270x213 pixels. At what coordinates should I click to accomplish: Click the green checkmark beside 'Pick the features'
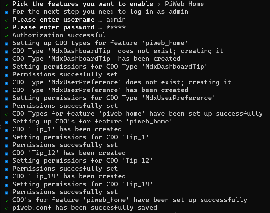point(7,4)
